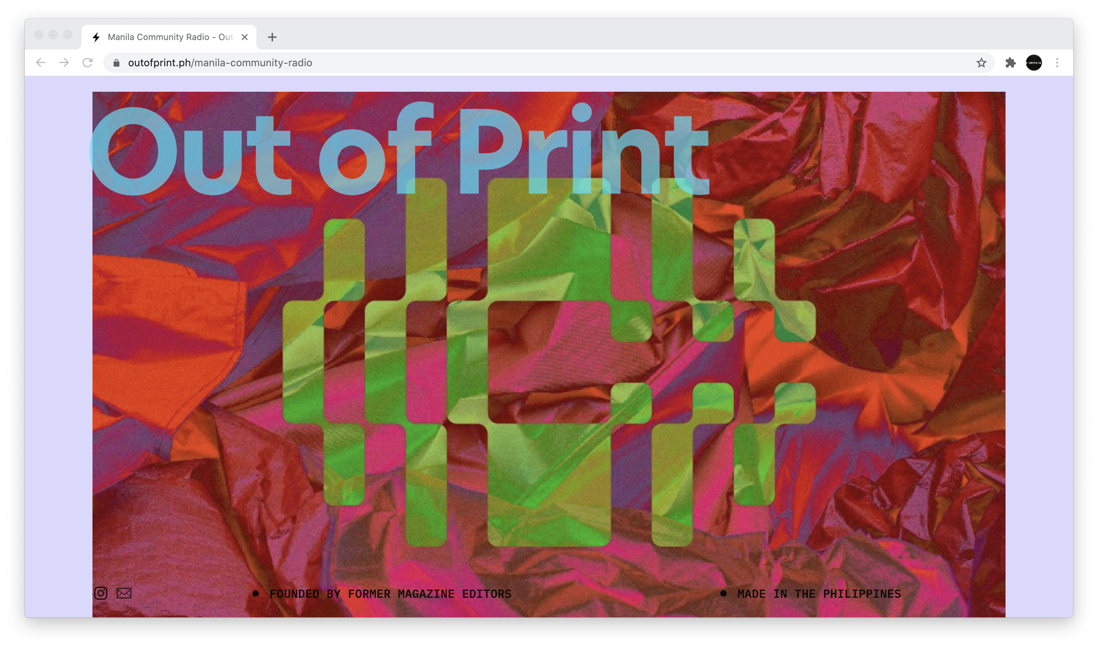The width and height of the screenshot is (1098, 648).
Task: Bookmark this page with star icon
Action: pyautogui.click(x=981, y=63)
